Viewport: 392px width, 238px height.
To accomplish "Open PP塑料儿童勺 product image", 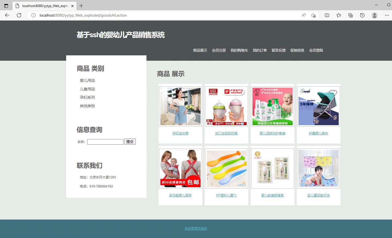I will pos(227,168).
